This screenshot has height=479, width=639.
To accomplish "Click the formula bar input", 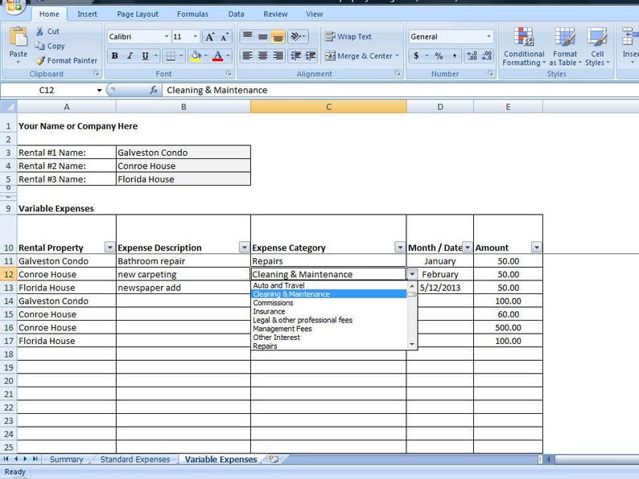I will 399,90.
